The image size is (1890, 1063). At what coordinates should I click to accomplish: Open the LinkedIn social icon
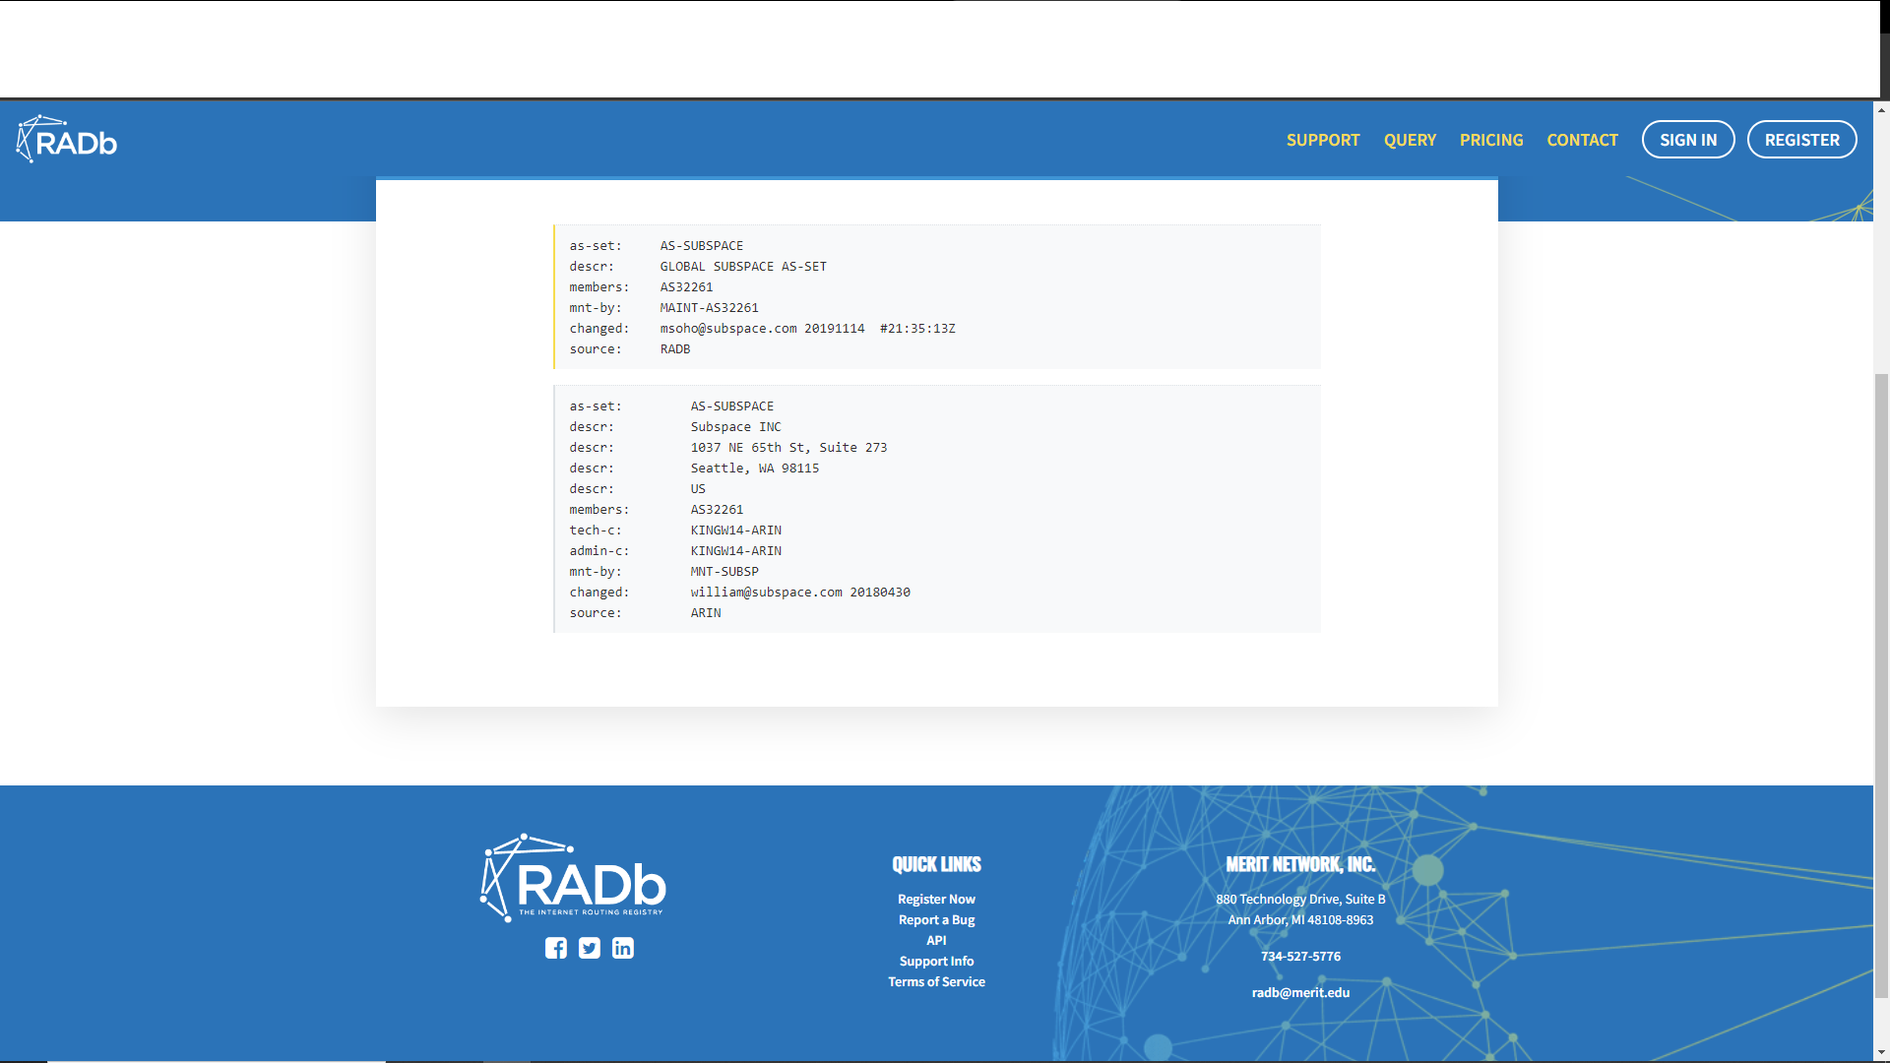[623, 948]
